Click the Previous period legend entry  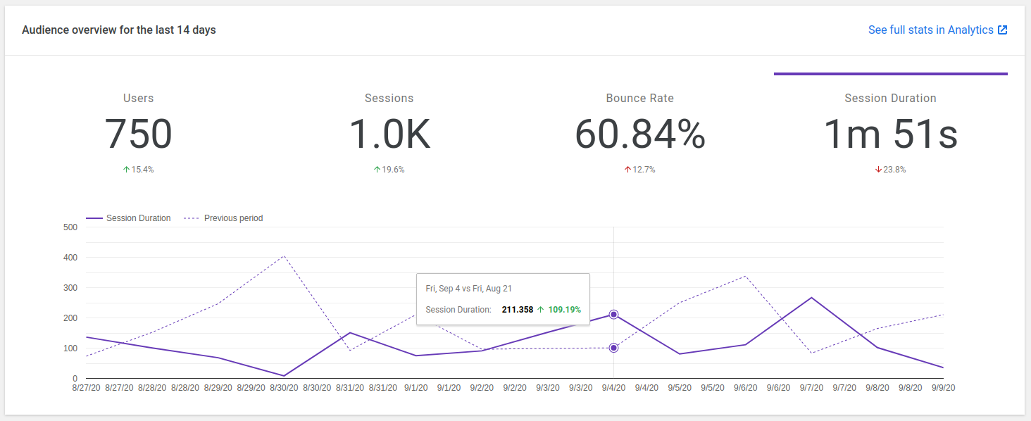(x=223, y=218)
